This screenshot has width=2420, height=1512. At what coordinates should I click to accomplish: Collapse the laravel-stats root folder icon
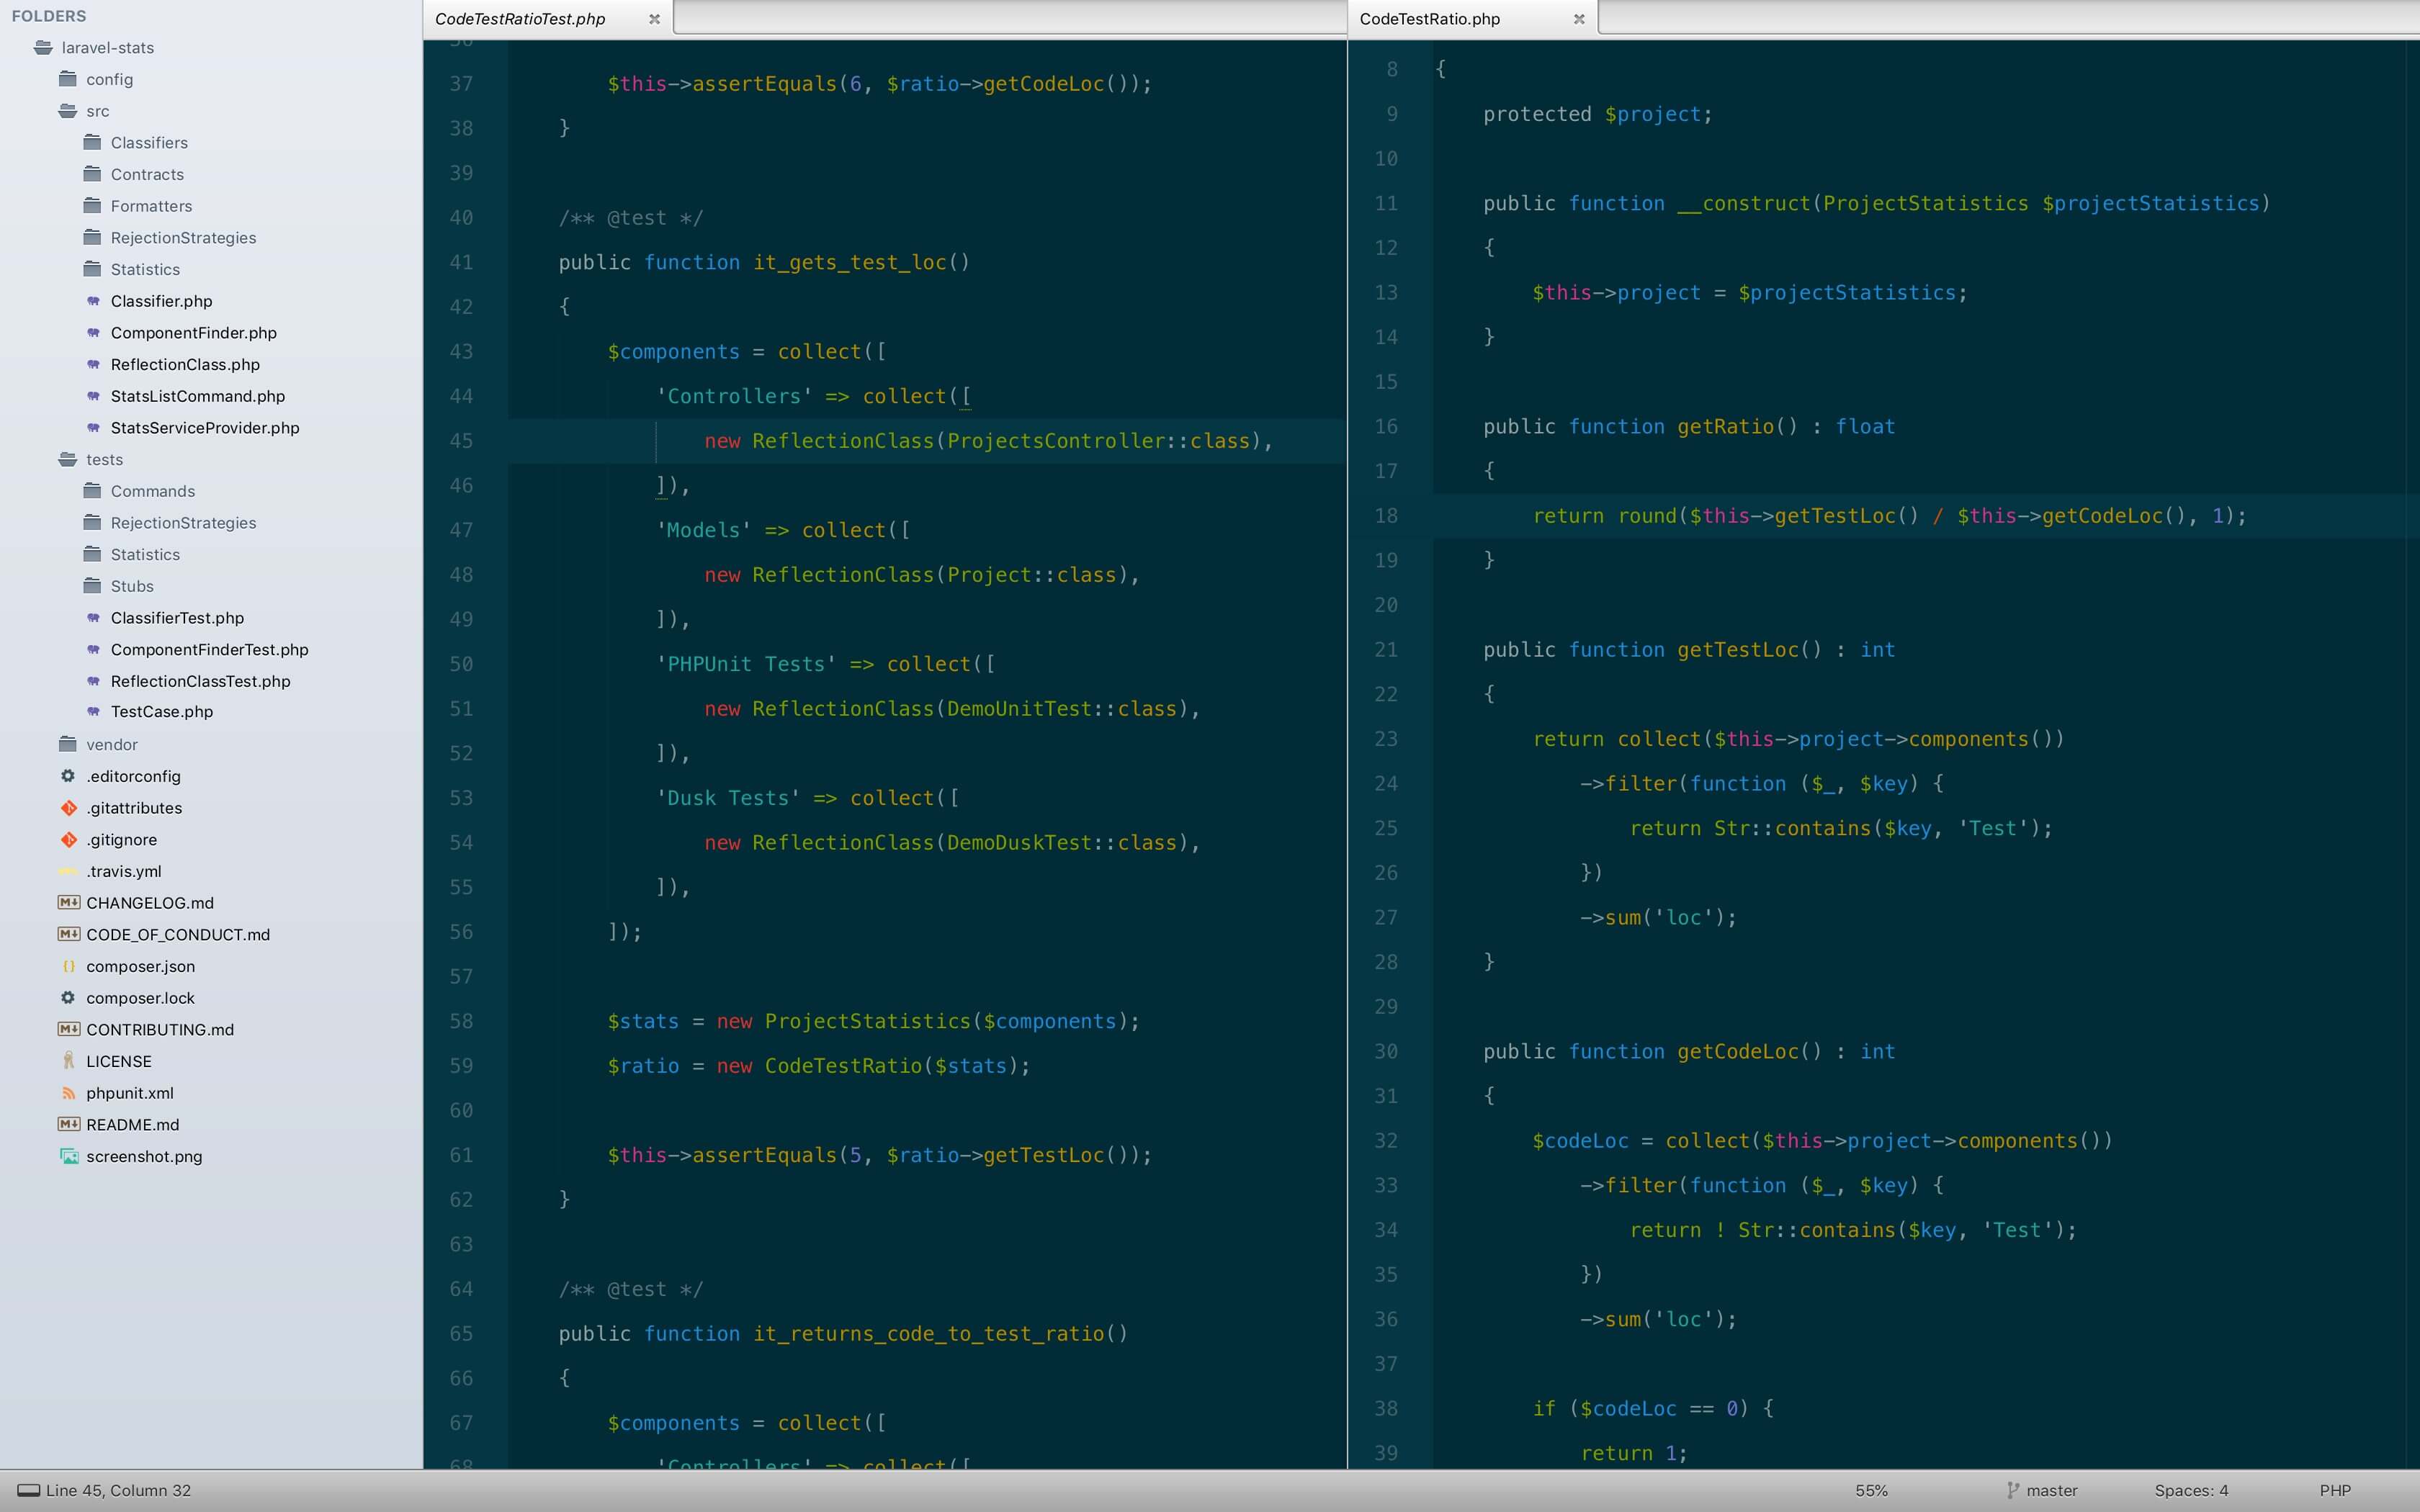tap(43, 48)
